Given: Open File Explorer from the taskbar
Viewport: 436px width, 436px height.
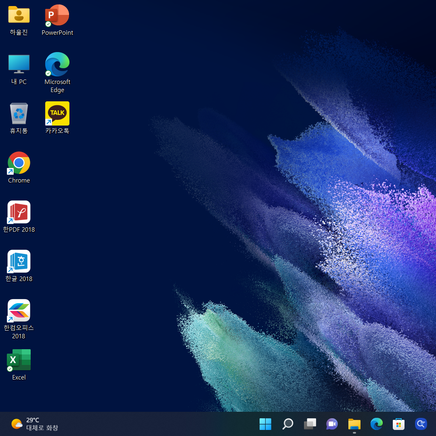Looking at the screenshot, I should tap(354, 424).
